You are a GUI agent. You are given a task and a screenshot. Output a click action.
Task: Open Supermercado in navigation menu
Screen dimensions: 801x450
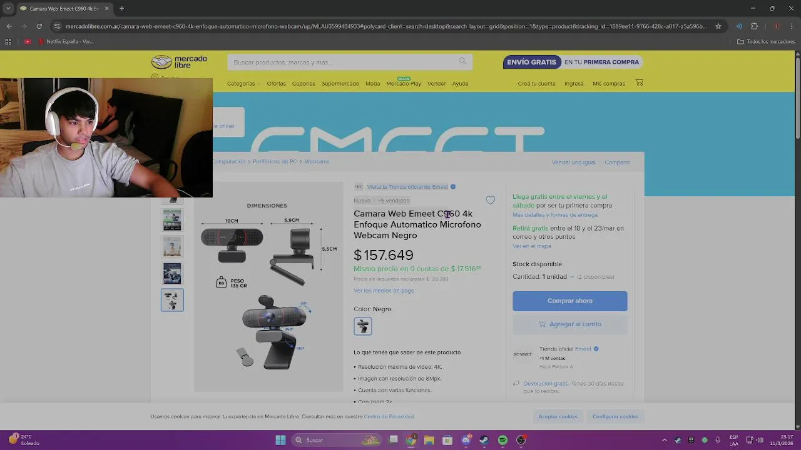(x=340, y=84)
